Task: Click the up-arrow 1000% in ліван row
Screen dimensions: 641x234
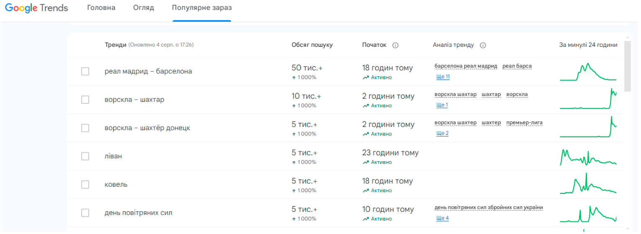Action: pos(304,162)
